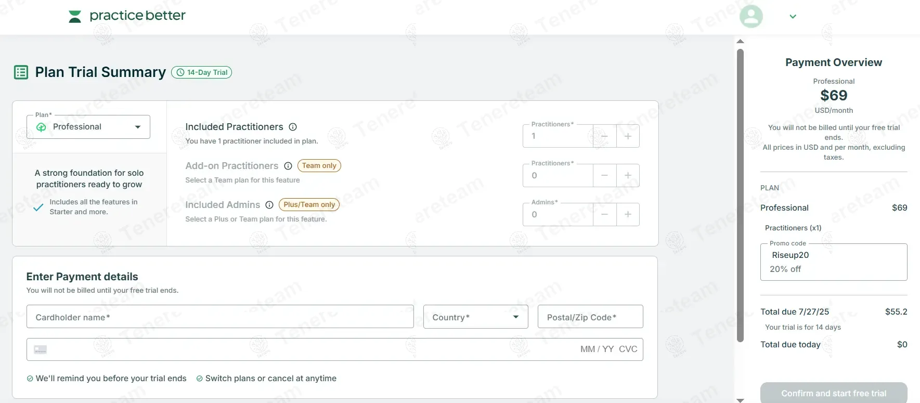Focus the Postal/Zip Code field

tap(590, 317)
